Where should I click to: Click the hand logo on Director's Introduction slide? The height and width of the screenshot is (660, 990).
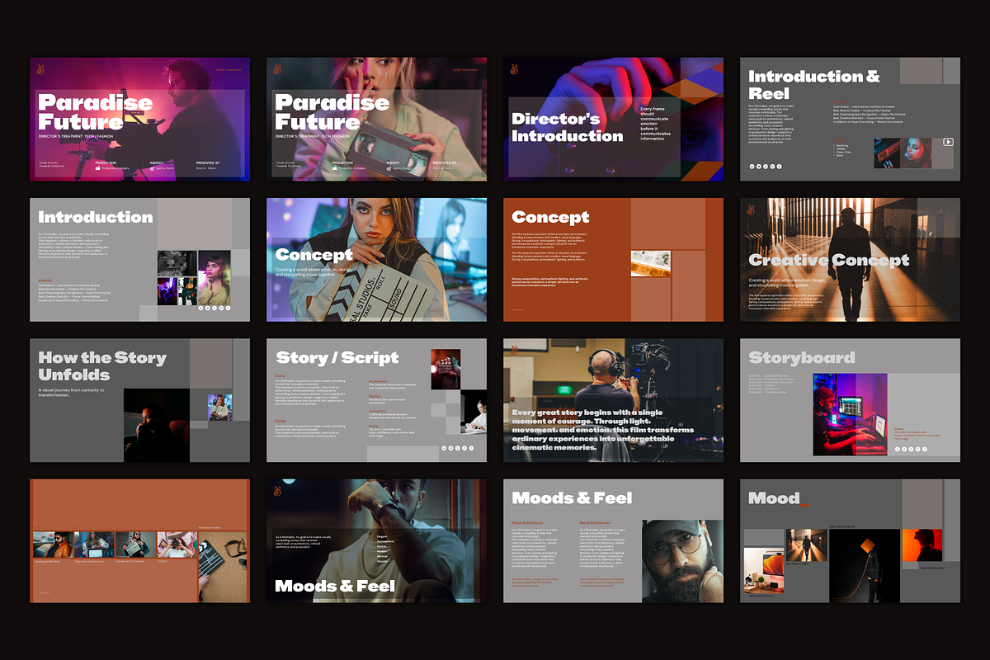514,69
